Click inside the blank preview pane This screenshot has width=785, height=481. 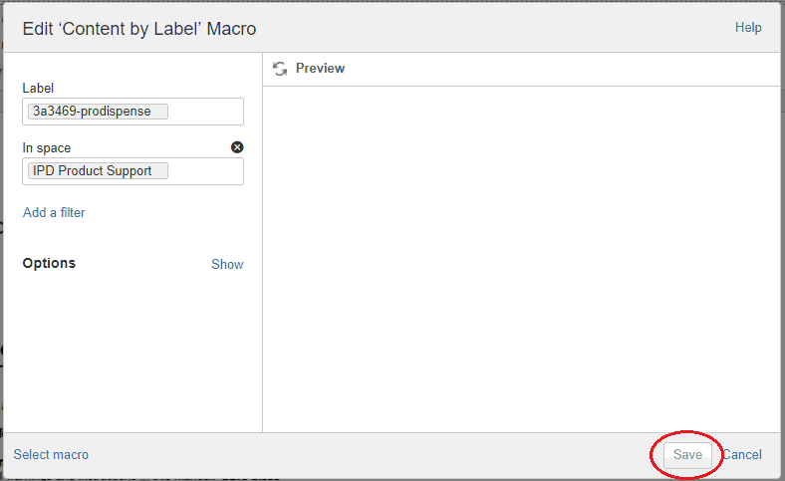click(x=521, y=259)
